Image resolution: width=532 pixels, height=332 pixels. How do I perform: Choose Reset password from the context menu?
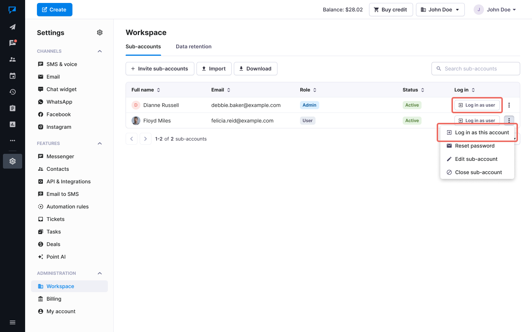point(475,146)
